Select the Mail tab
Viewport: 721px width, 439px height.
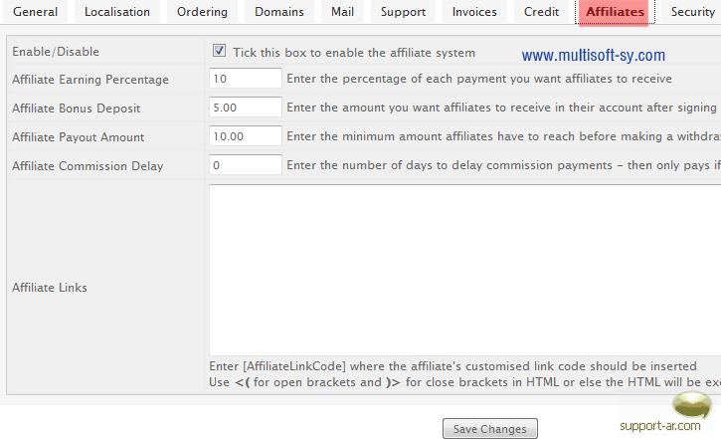[343, 13]
